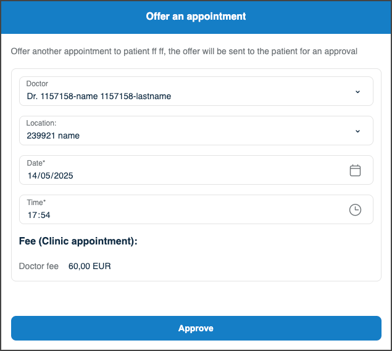The width and height of the screenshot is (392, 351).
Task: Click the 60,00 EUR fee amount
Action: pyautogui.click(x=90, y=266)
